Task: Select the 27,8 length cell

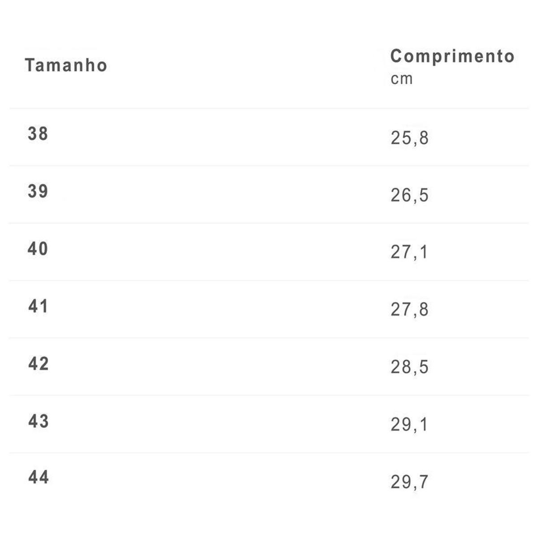Action: (x=409, y=310)
